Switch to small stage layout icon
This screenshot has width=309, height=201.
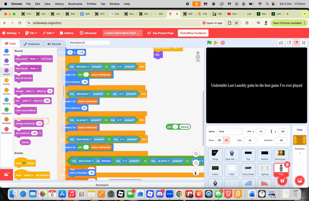click(x=289, y=43)
